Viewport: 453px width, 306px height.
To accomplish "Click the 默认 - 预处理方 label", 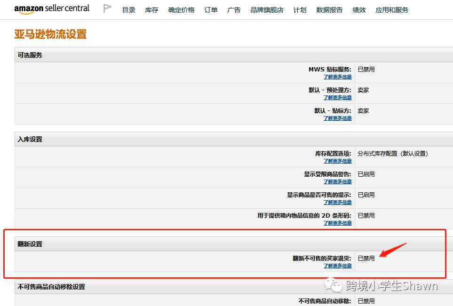I will coord(330,90).
